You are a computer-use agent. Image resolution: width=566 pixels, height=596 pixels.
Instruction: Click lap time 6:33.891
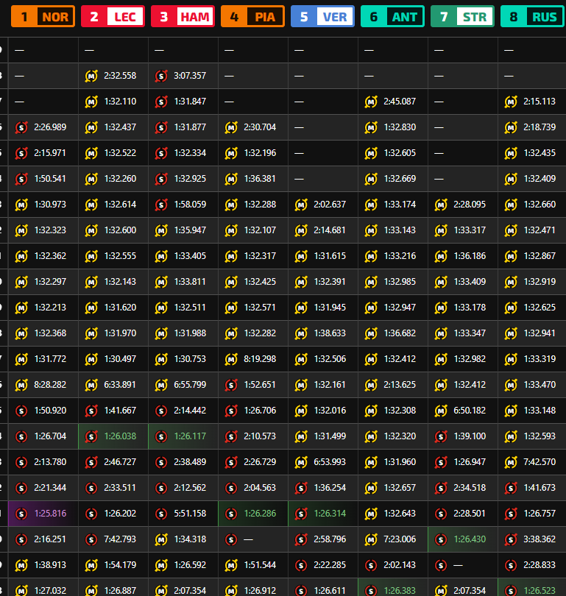click(120, 385)
